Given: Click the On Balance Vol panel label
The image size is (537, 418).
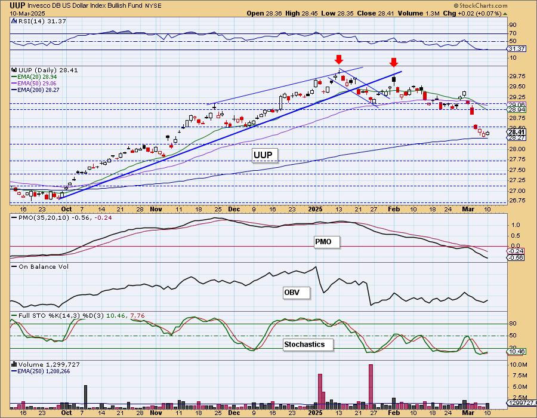Looking at the screenshot, I should click(x=44, y=266).
